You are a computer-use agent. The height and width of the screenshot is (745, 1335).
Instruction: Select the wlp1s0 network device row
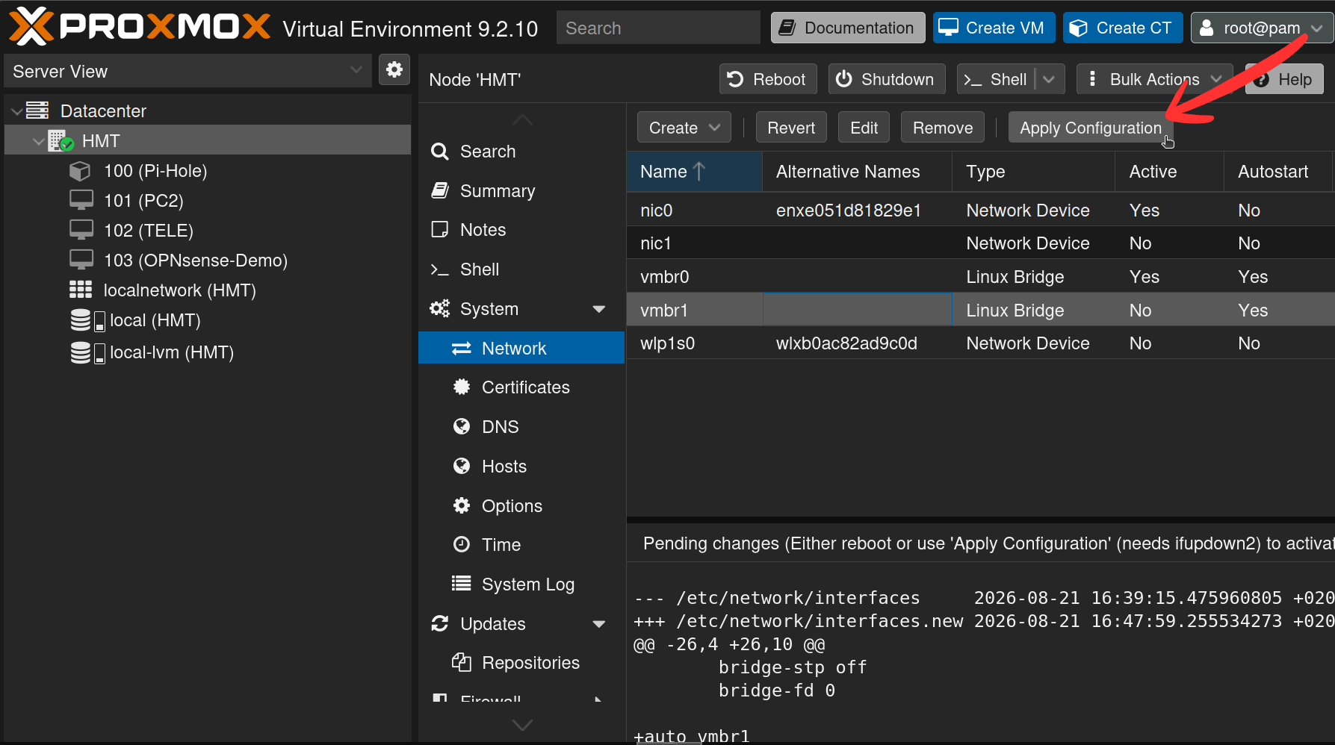coord(980,343)
